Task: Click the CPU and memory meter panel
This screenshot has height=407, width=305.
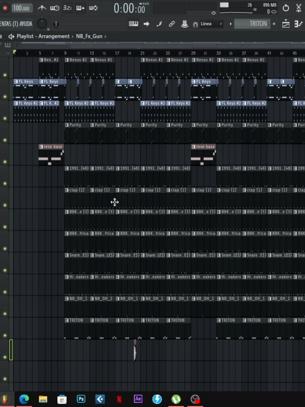Action: pyautogui.click(x=248, y=8)
